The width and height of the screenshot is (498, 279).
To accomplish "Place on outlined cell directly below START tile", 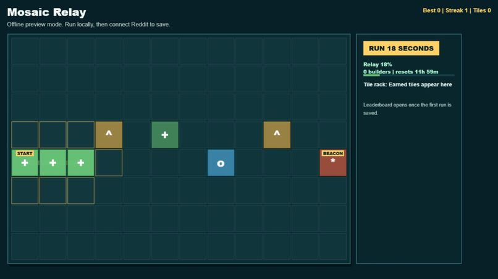I will point(25,191).
